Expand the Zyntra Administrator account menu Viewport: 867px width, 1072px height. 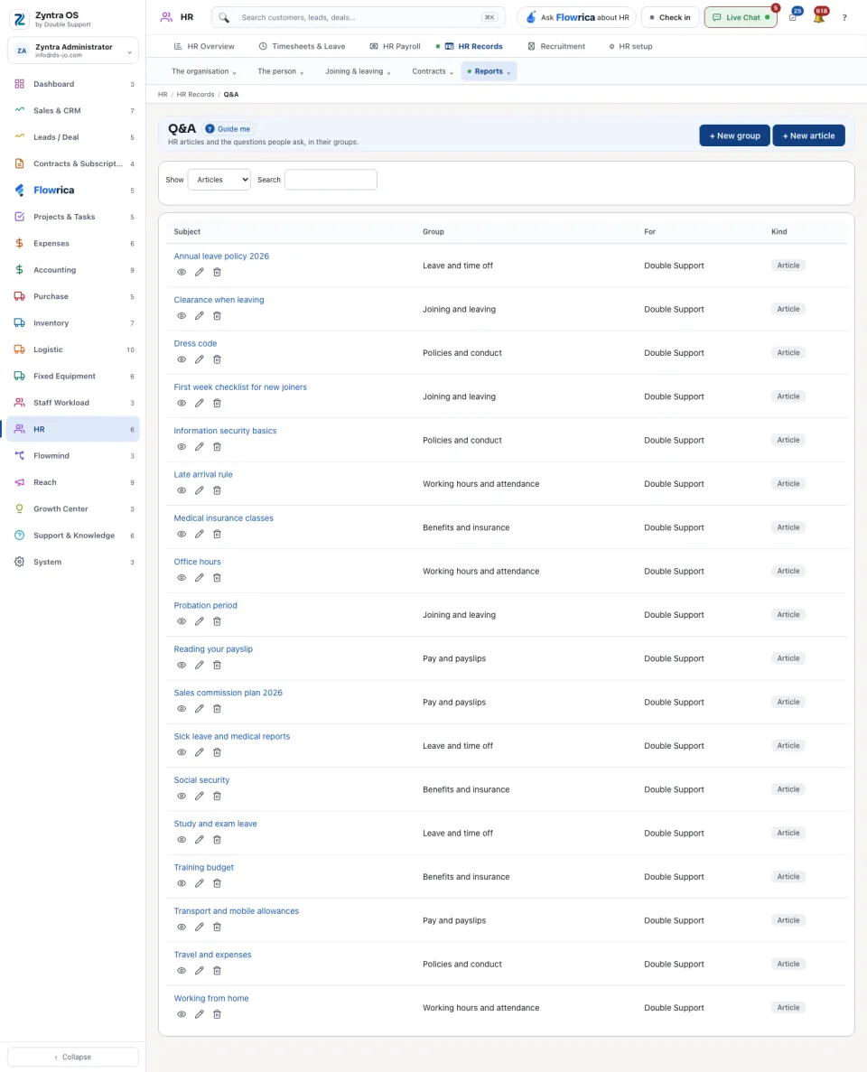[x=72, y=51]
